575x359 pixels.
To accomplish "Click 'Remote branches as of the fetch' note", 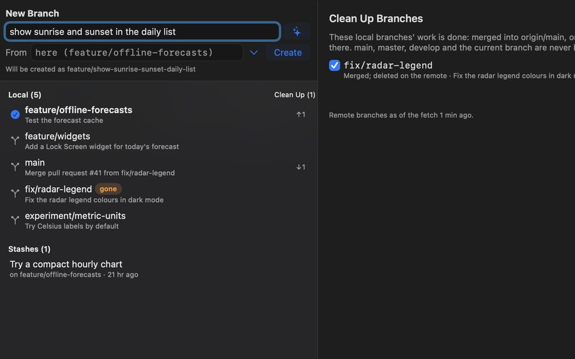I will tap(401, 115).
